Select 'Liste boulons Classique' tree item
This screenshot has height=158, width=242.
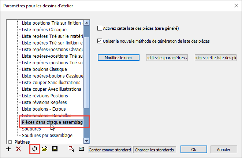[x=44, y=69]
